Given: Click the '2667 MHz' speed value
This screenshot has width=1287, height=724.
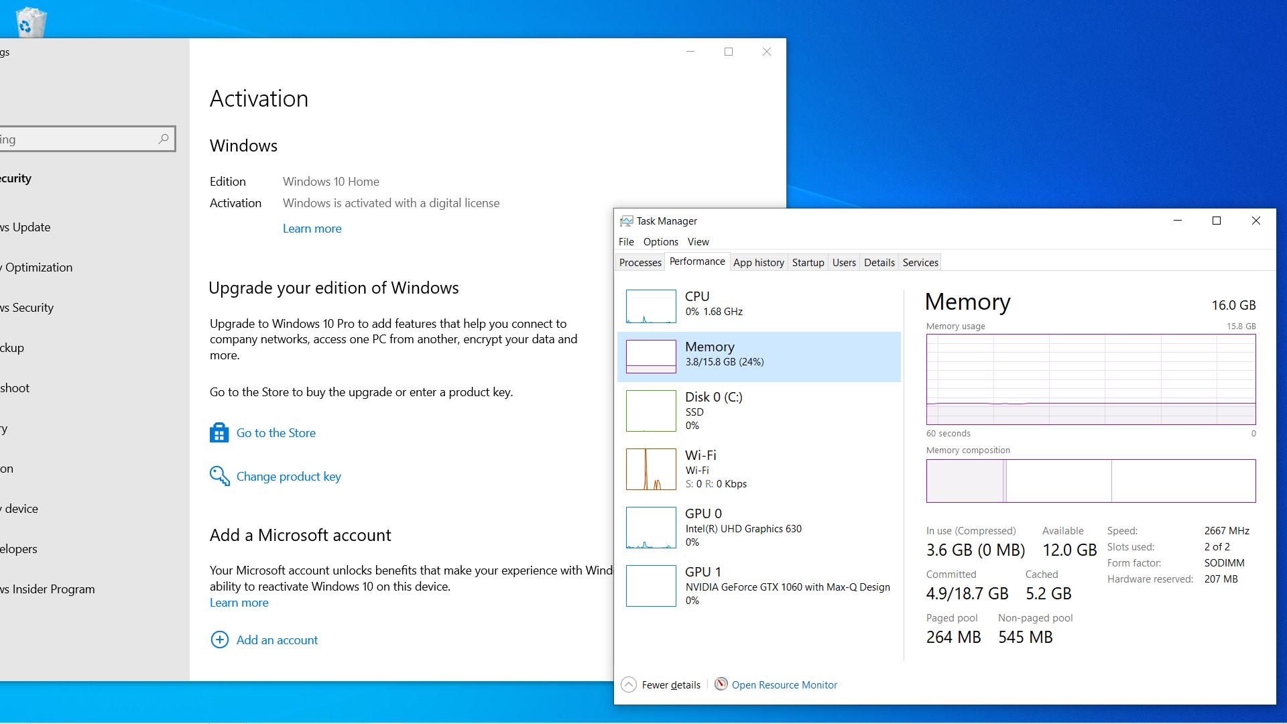Looking at the screenshot, I should [x=1227, y=531].
